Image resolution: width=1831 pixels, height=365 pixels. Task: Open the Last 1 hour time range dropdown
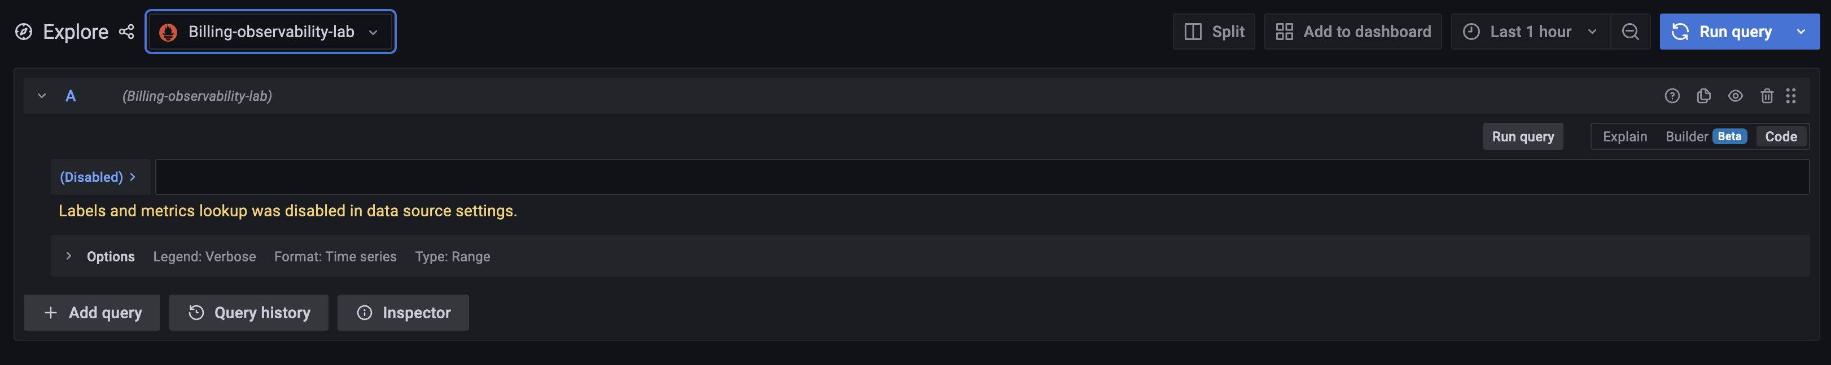point(1528,31)
